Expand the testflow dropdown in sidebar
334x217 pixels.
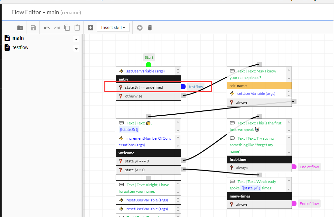76,49
